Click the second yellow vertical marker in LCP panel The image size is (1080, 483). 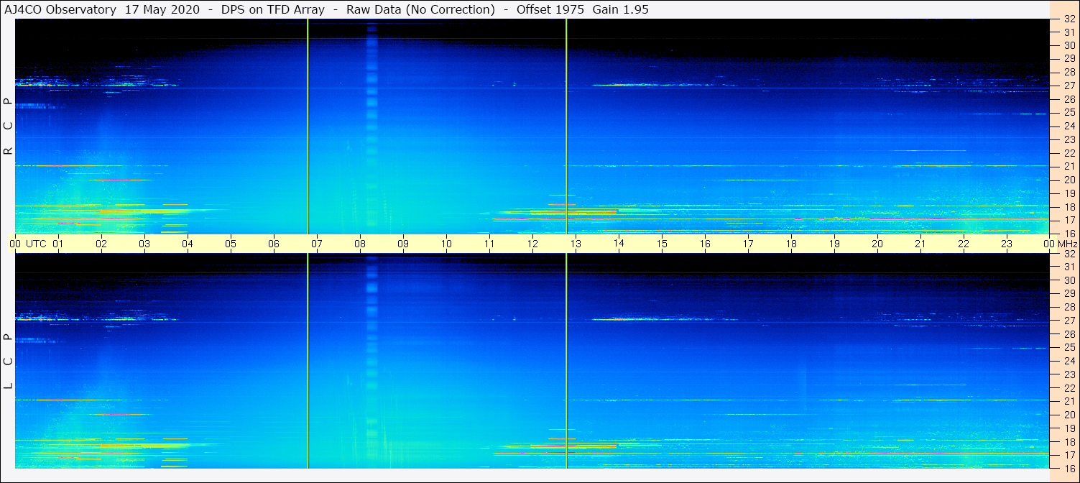pyautogui.click(x=566, y=361)
